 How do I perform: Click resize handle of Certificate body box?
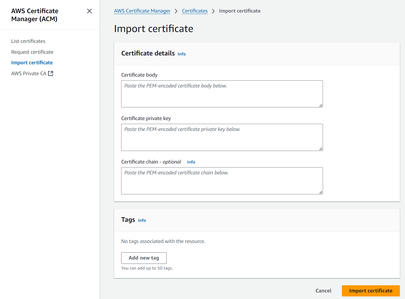321,105
